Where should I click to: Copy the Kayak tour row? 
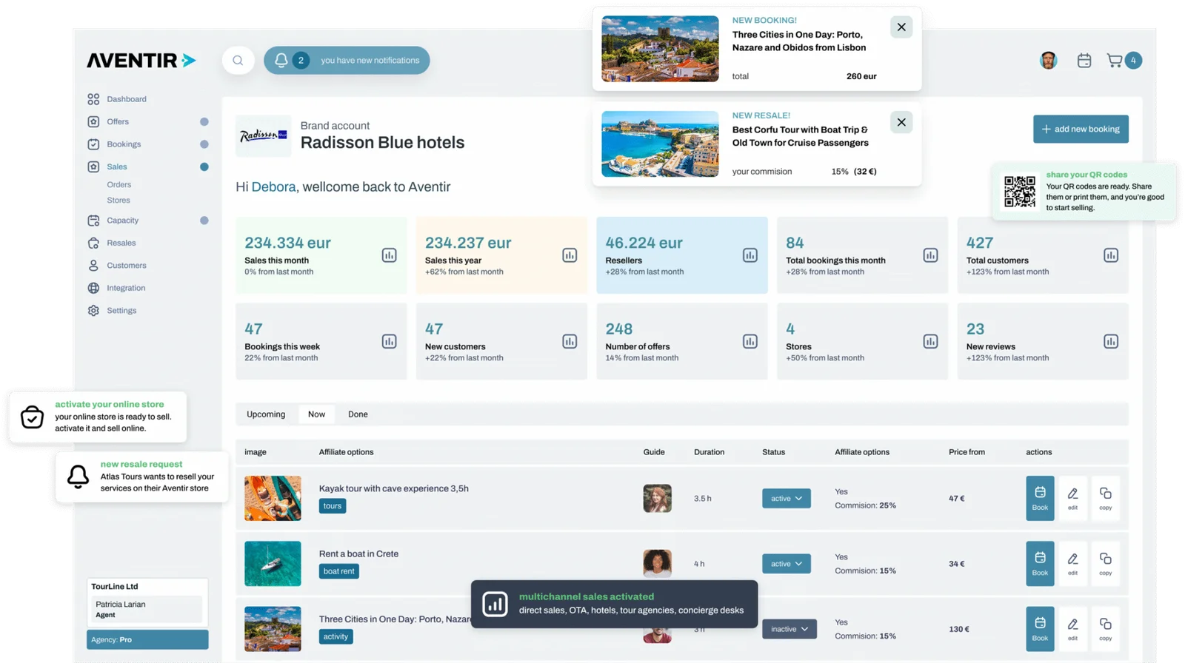point(1105,498)
